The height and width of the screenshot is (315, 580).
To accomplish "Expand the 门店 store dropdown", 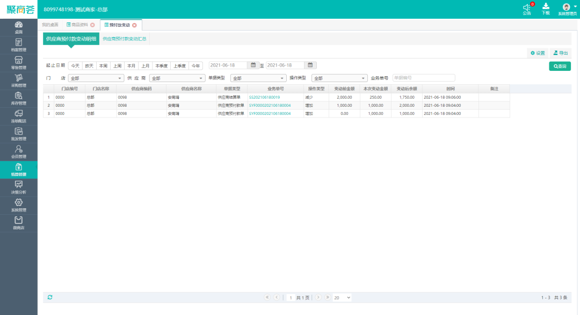I will coord(96,78).
